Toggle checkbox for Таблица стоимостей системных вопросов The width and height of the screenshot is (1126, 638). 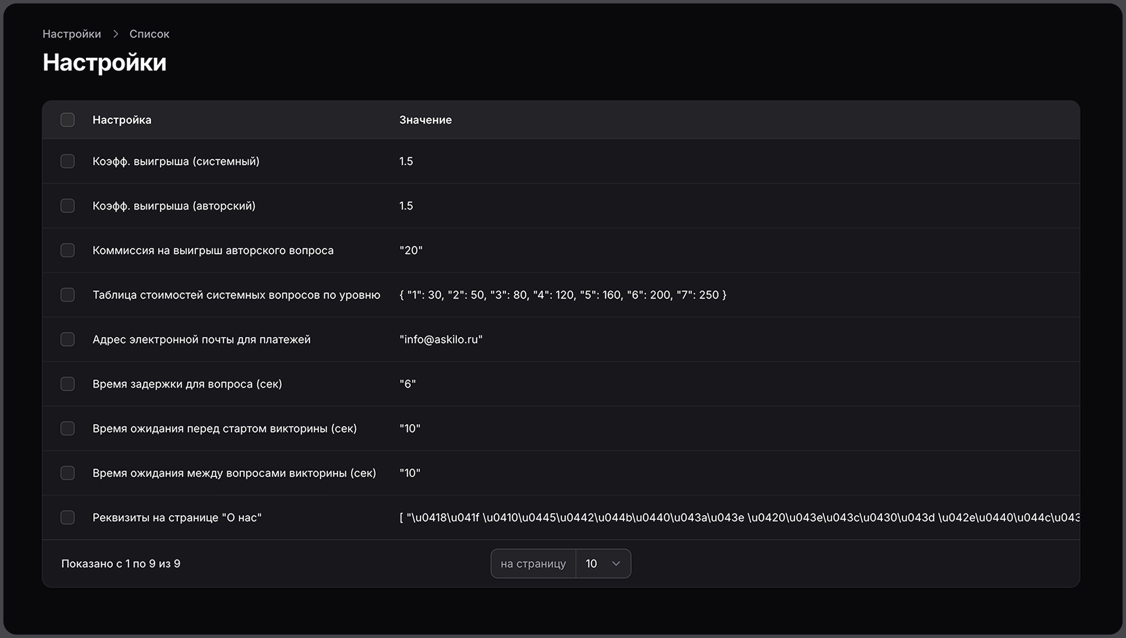pyautogui.click(x=67, y=295)
